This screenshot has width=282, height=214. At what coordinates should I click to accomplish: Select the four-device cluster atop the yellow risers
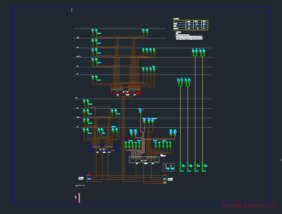pos(199,52)
